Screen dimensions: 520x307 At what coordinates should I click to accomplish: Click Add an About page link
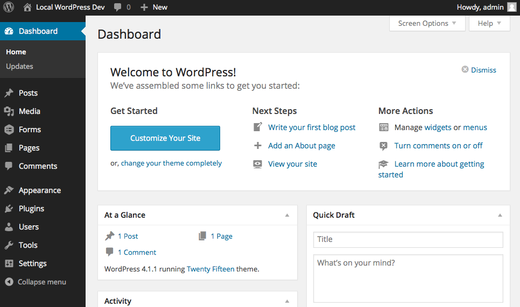[x=302, y=146]
